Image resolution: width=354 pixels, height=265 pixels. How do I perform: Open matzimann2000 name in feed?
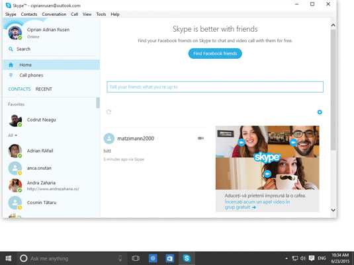(136, 138)
